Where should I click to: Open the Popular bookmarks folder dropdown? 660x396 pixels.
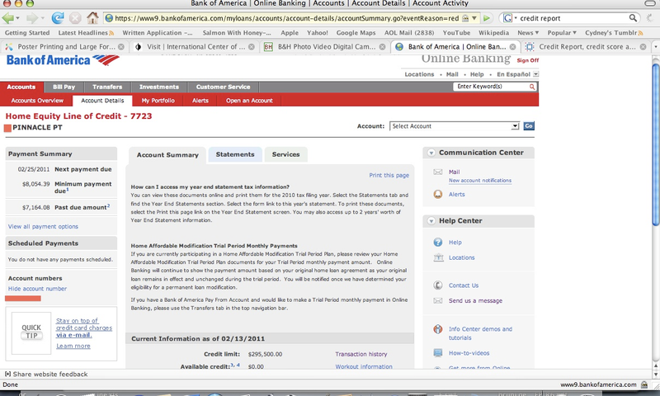(562, 32)
